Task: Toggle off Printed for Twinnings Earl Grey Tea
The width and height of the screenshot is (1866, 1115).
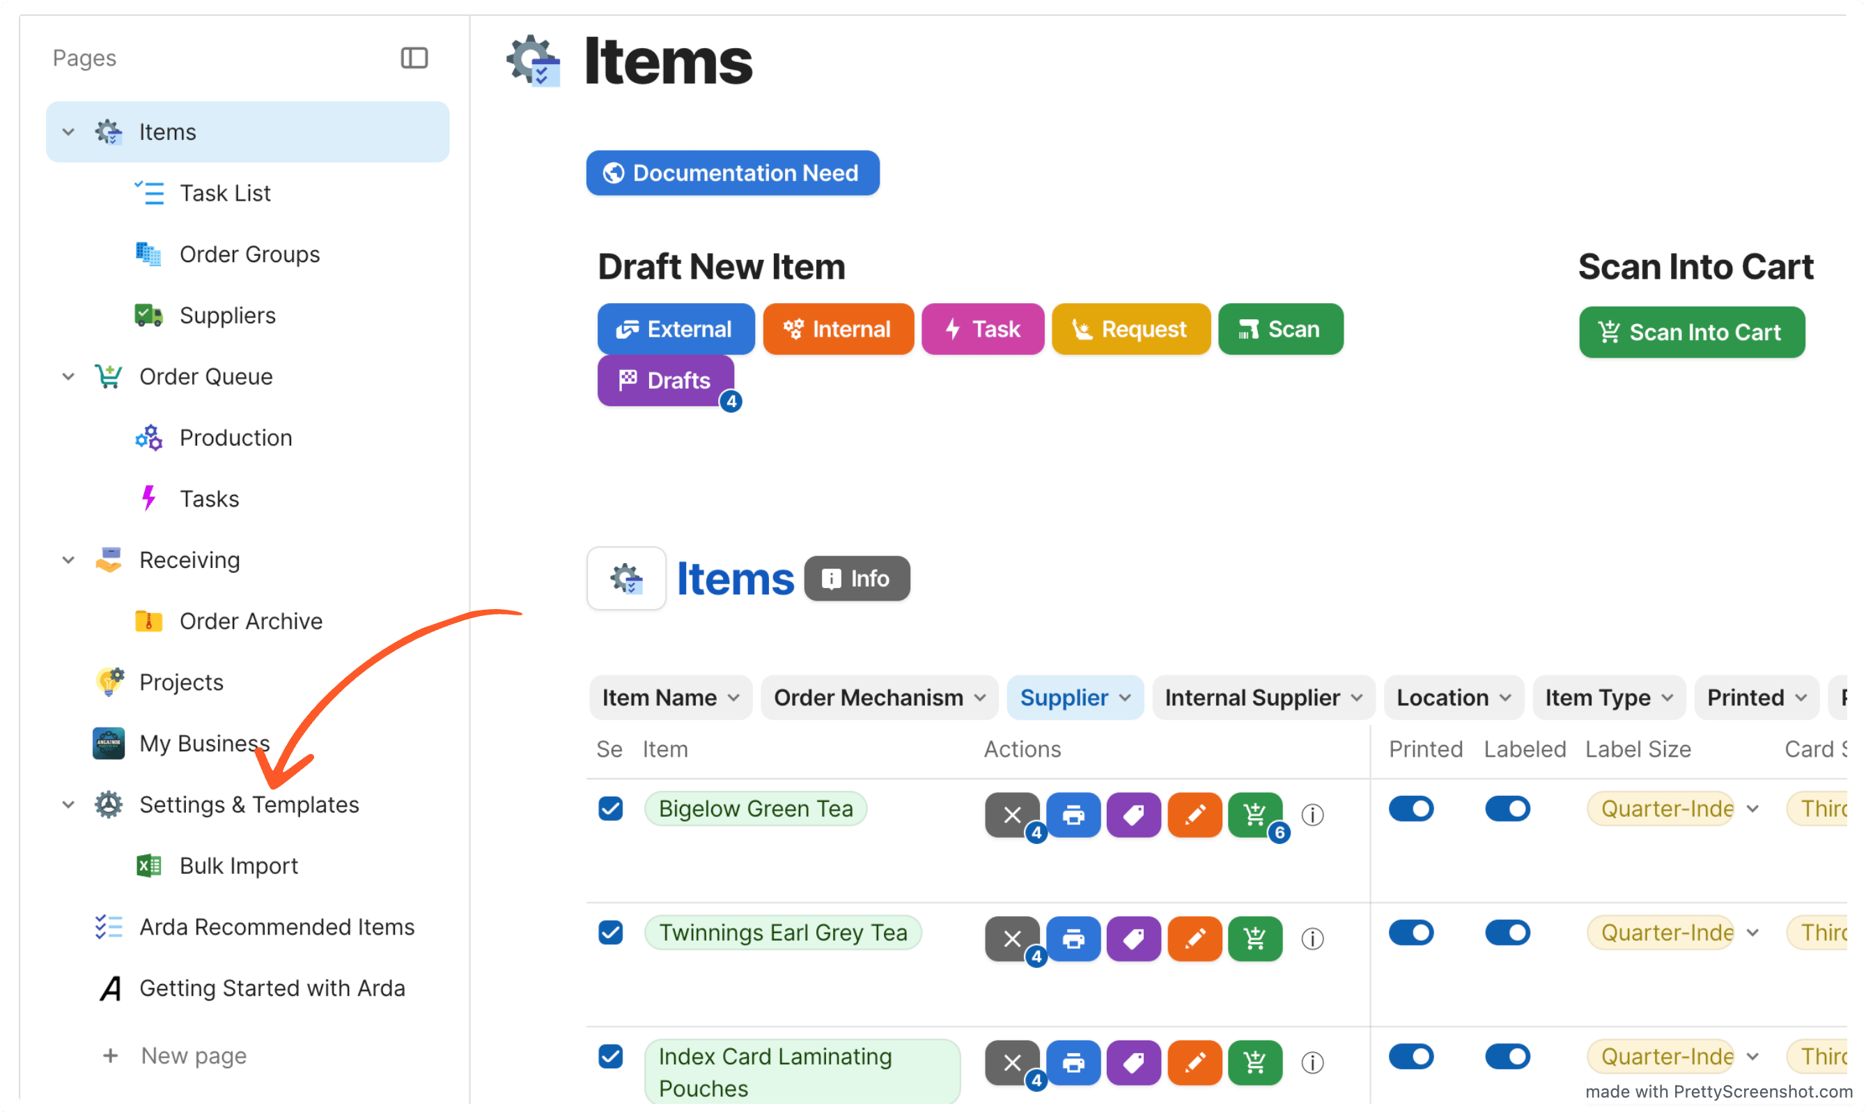Action: coord(1411,932)
